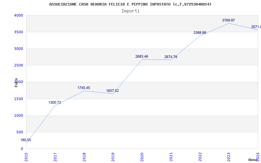Select the 3388.88 value label
The image size is (261, 163).
pos(200,33)
